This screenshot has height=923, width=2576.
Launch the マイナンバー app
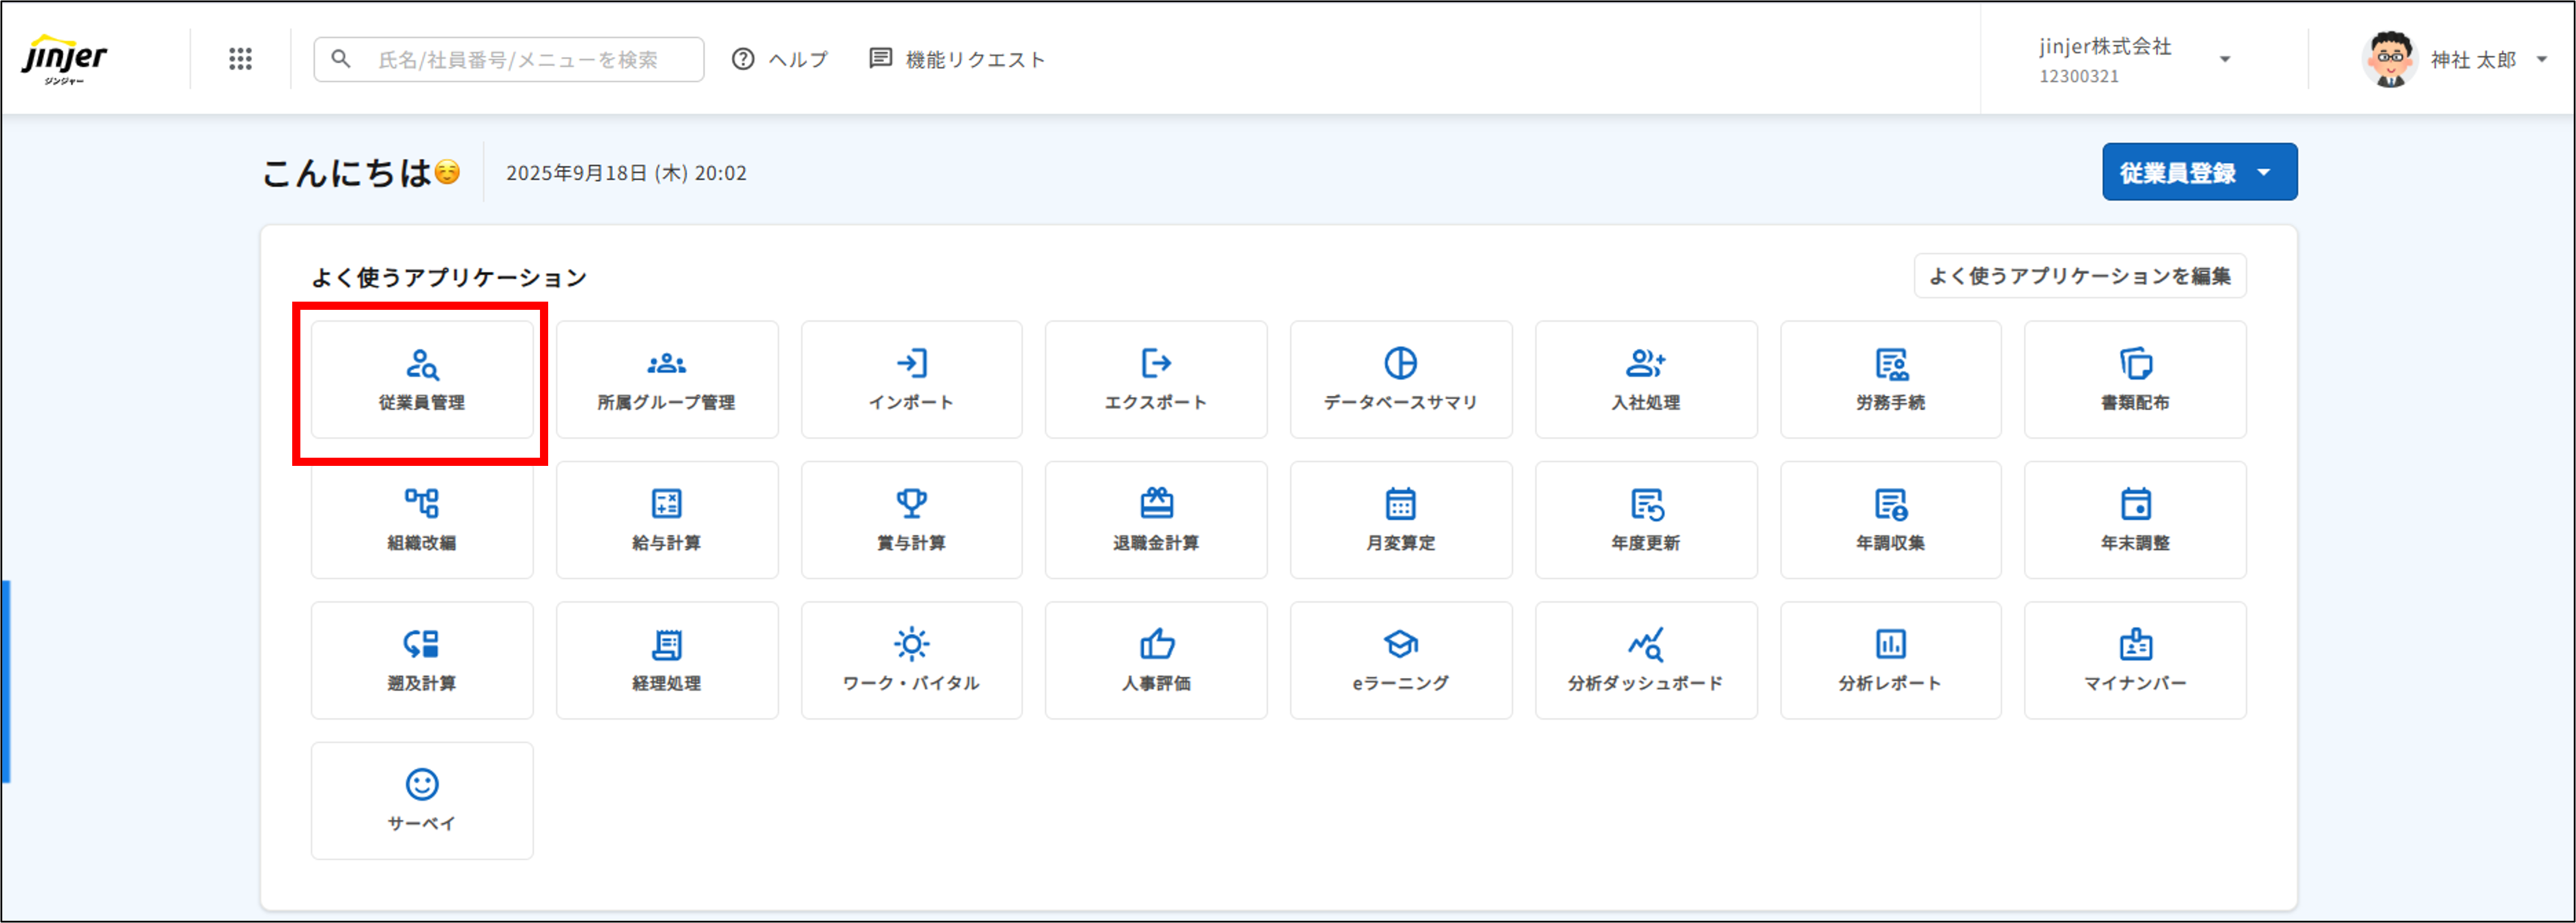2135,660
